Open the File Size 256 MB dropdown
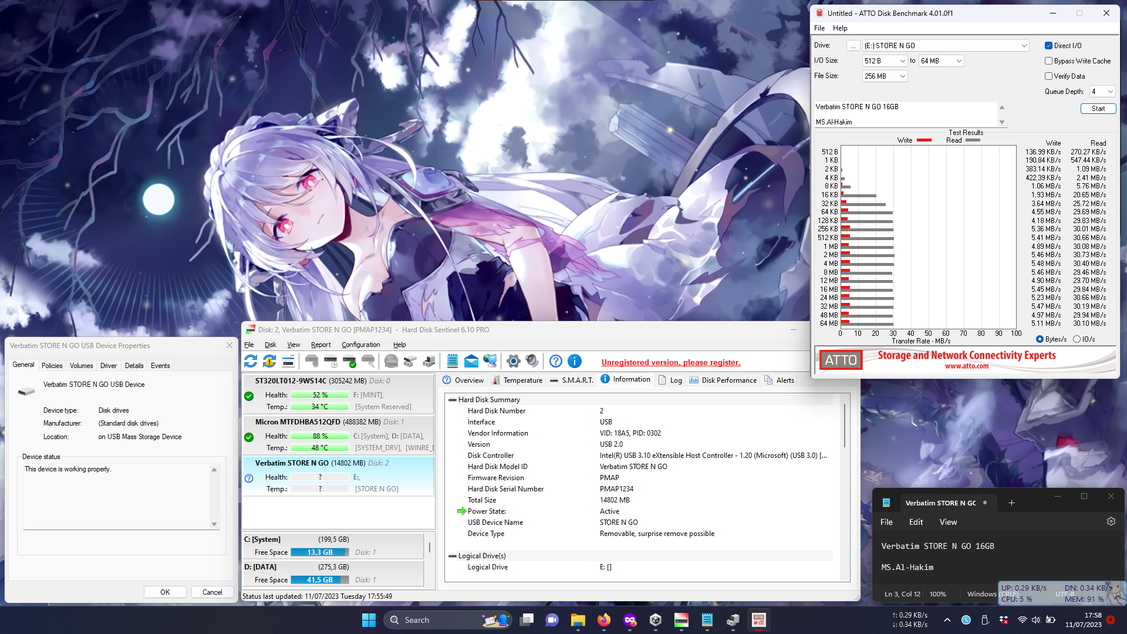This screenshot has height=634, width=1127. (885, 76)
